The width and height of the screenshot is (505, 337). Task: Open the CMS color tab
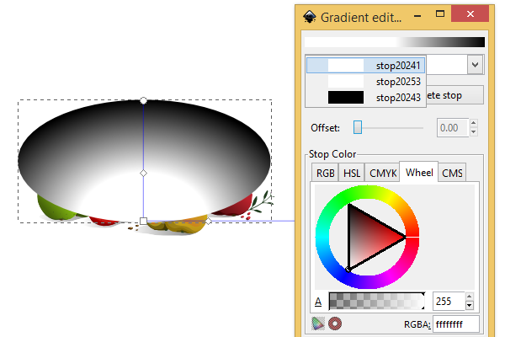[452, 173]
